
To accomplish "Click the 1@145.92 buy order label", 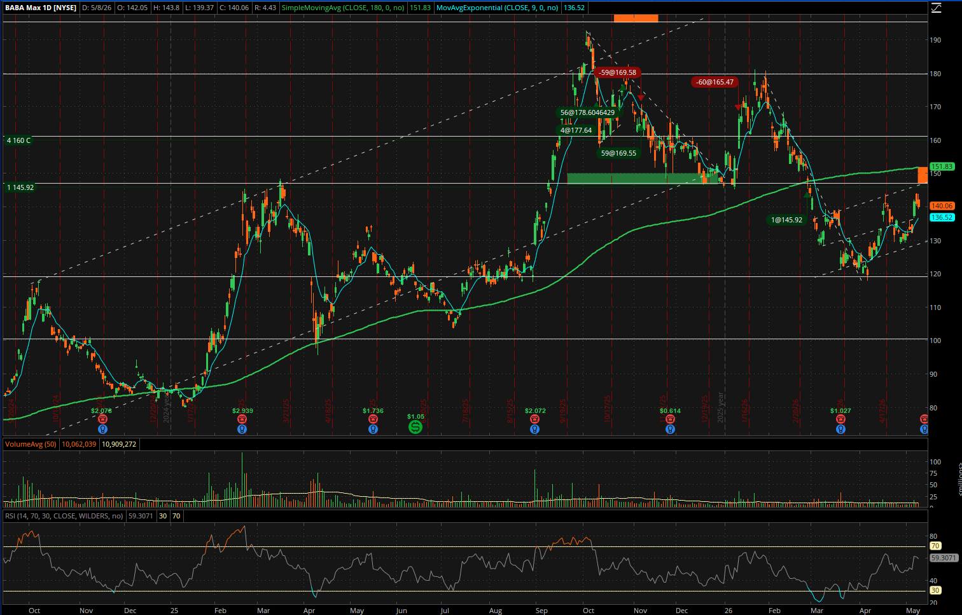I will tap(787, 220).
